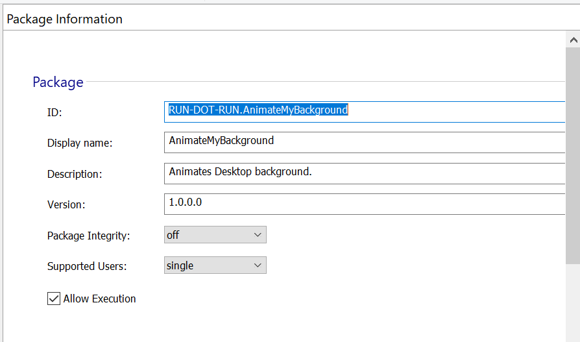Click the Allow Execution label text

point(99,299)
